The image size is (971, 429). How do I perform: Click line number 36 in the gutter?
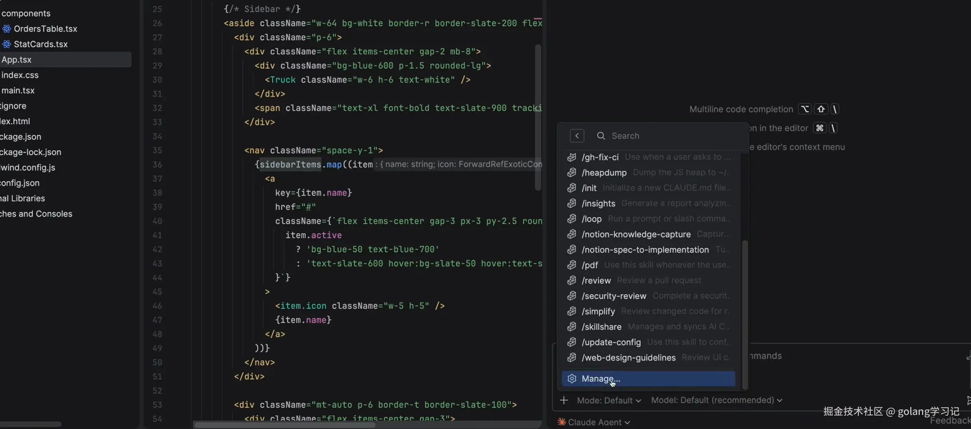157,165
